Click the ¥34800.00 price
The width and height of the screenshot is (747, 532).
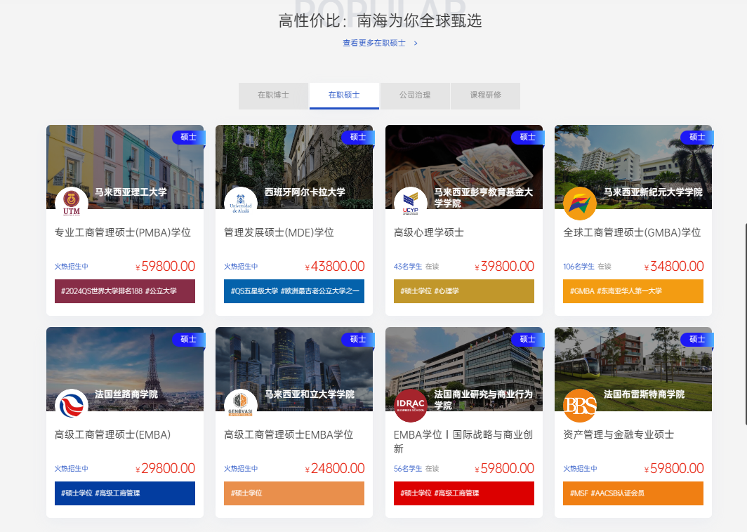click(x=674, y=266)
